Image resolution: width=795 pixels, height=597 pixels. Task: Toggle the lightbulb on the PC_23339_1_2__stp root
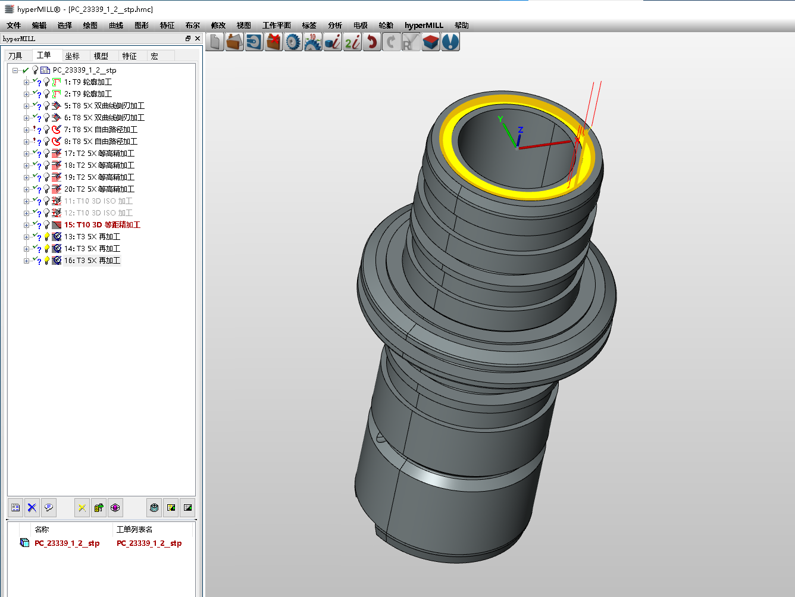35,70
